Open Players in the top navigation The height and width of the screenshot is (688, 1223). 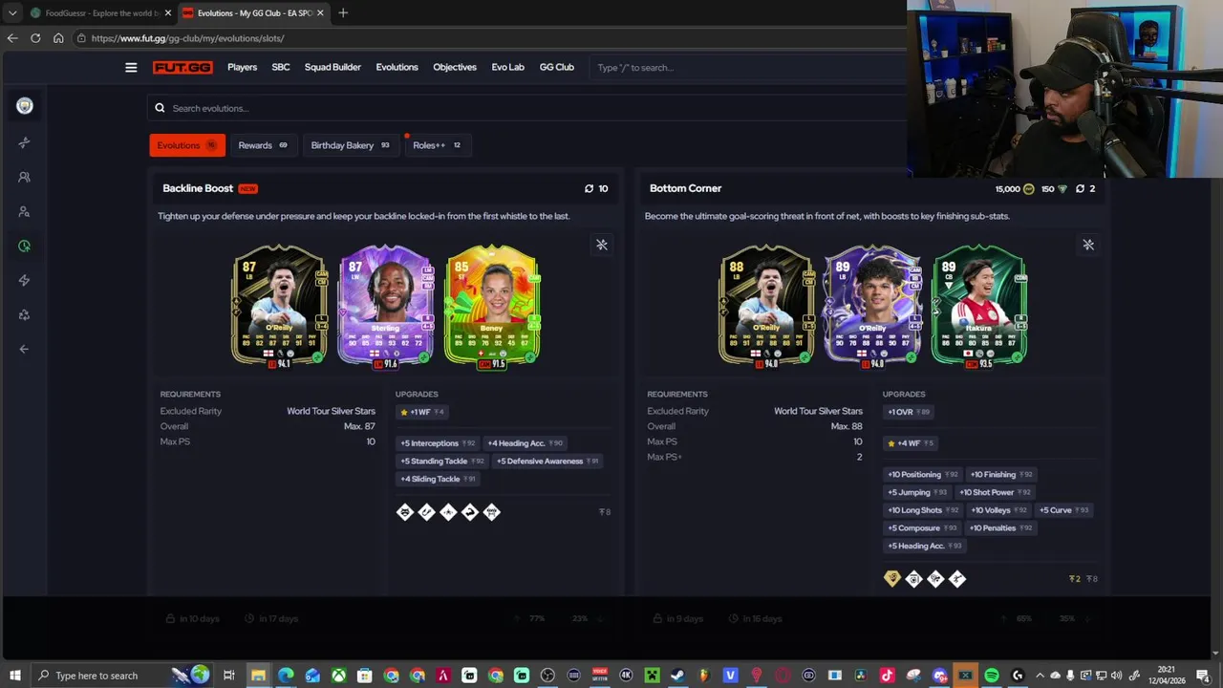coord(242,68)
